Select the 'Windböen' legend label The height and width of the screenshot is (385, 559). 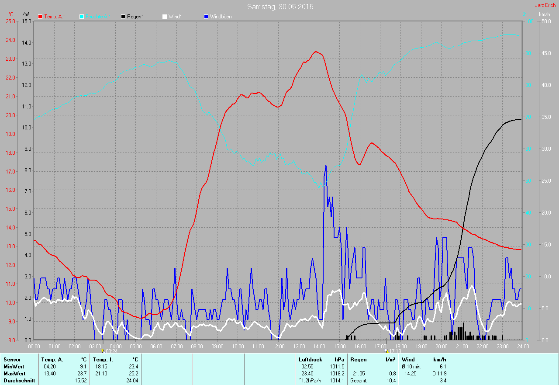point(221,17)
